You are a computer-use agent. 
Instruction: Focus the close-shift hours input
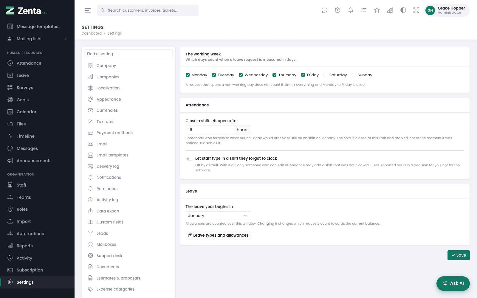click(x=210, y=130)
